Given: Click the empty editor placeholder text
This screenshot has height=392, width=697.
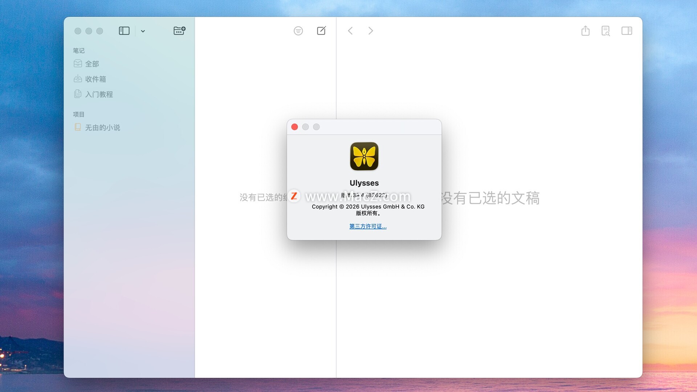Looking at the screenshot, I should [x=490, y=198].
